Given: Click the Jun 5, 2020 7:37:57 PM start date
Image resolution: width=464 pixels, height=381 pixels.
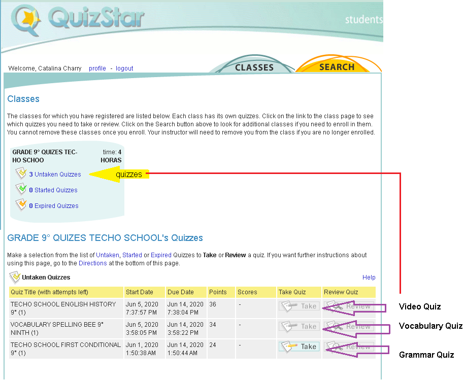Looking at the screenshot, I should coord(142,308).
